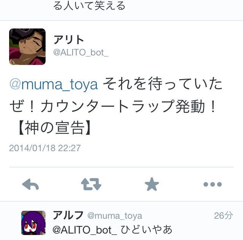Tap the divider line above action icons
The width and height of the screenshot is (243, 240).
pyautogui.click(x=121, y=167)
